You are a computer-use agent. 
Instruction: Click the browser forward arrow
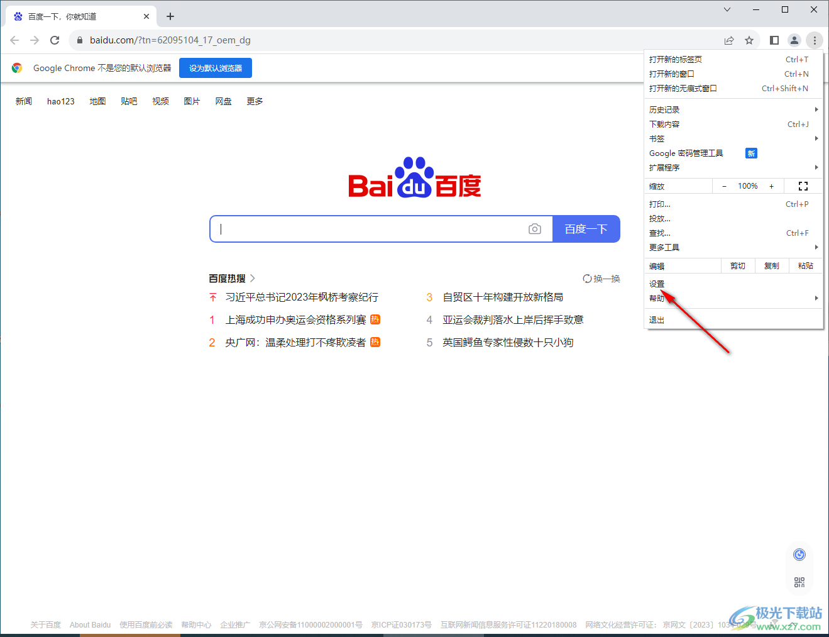tap(35, 40)
